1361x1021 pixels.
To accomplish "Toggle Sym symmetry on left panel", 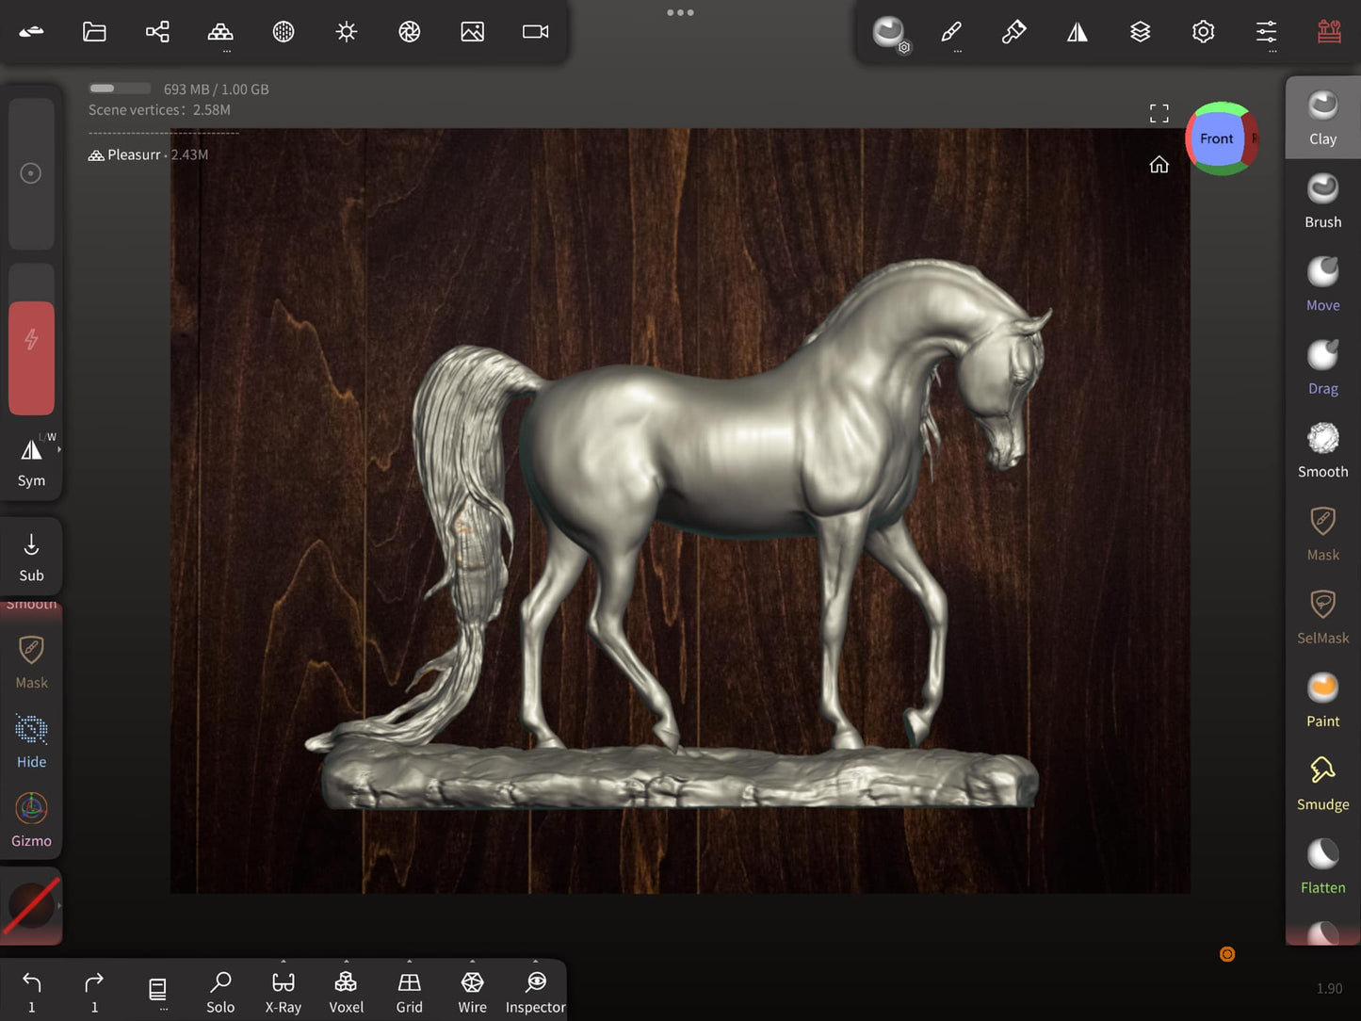I will (31, 462).
